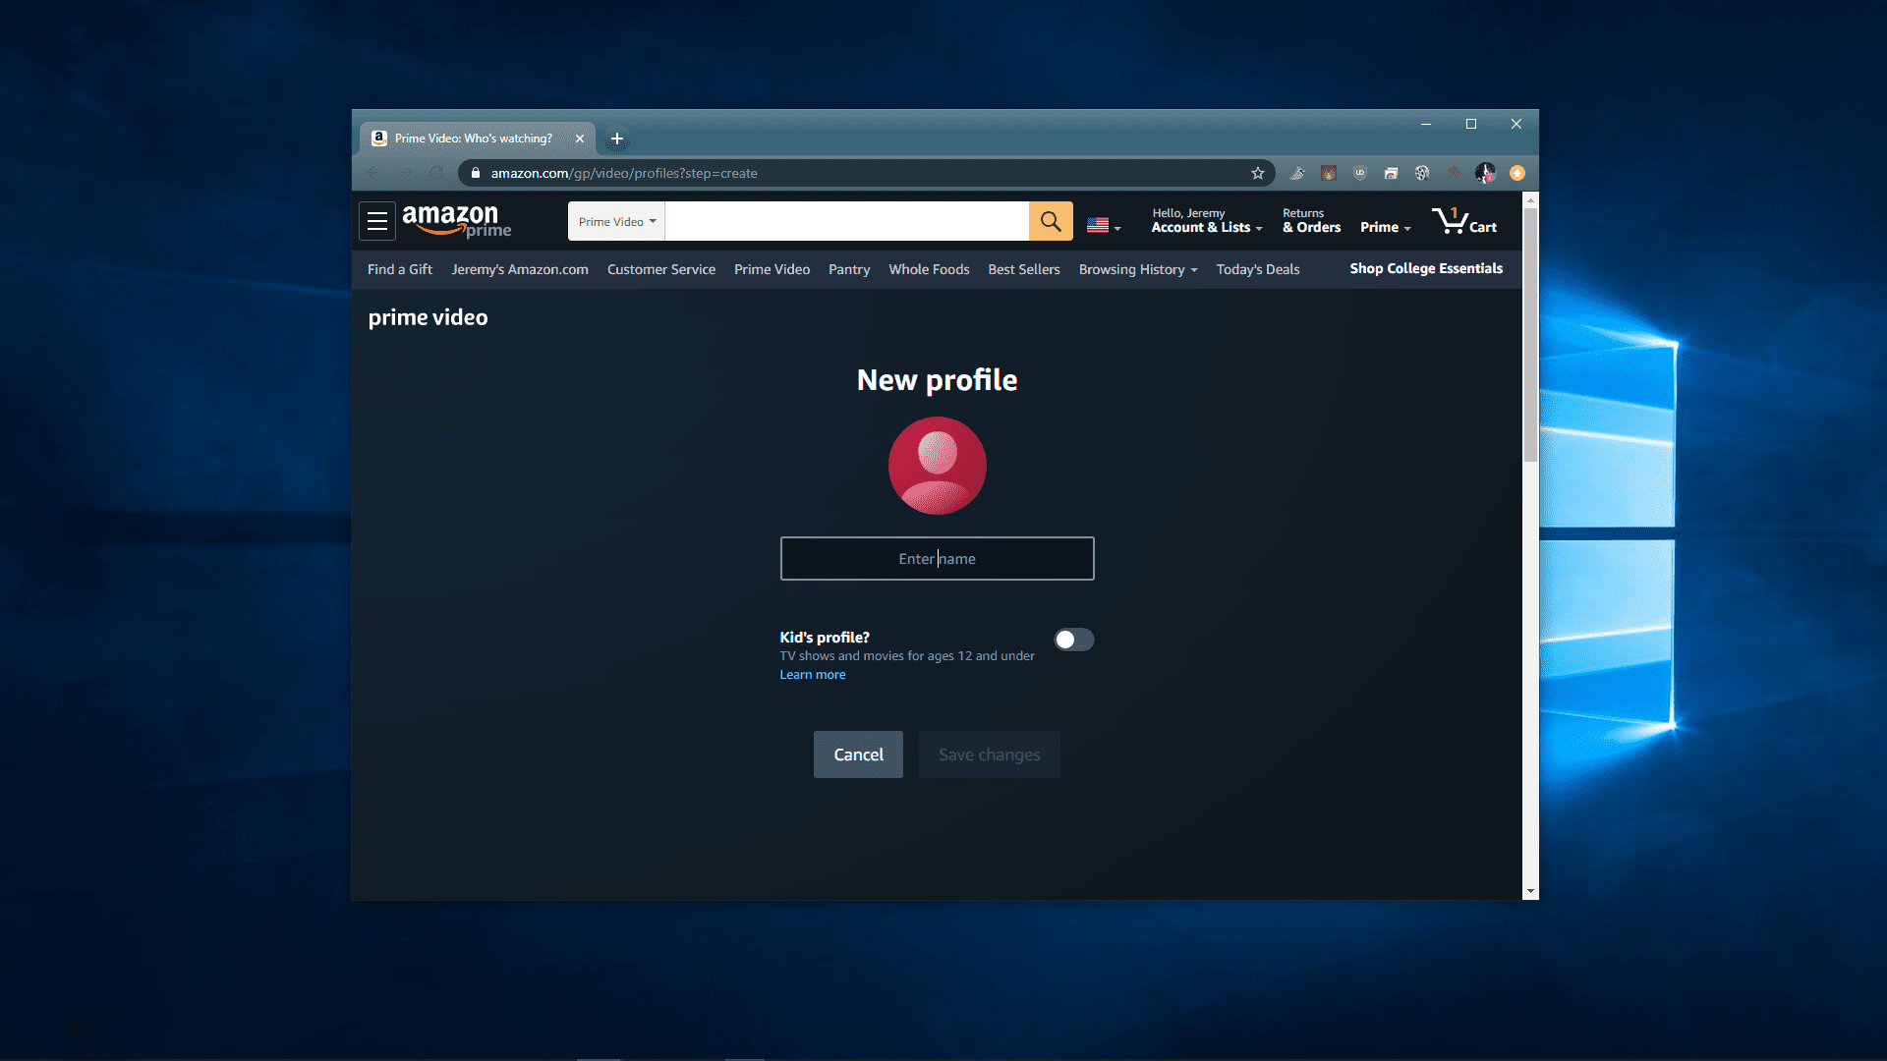
Task: Click the Enter name input field
Action: [937, 557]
